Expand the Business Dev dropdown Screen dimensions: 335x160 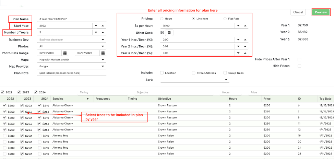click(x=103, y=39)
